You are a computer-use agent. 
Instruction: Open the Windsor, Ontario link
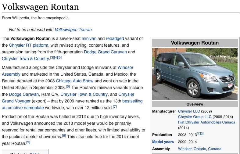(x=192, y=149)
